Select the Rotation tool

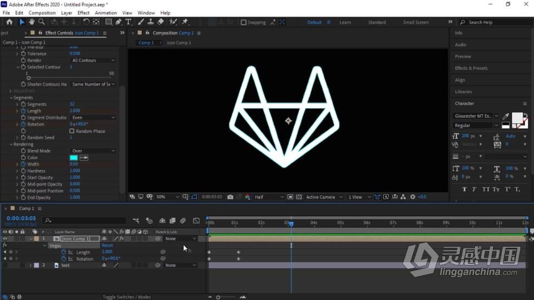click(86, 22)
